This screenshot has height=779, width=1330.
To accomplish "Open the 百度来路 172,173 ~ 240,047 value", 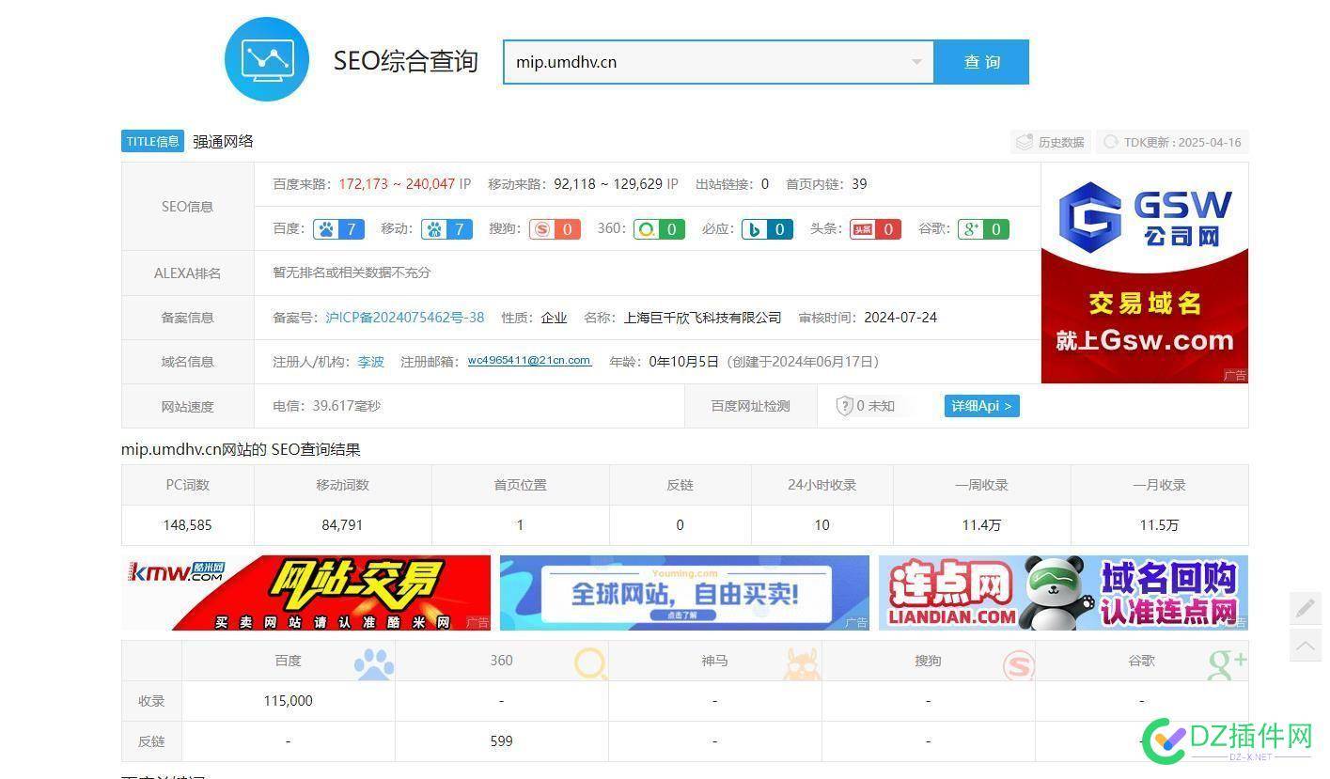I will point(397,184).
